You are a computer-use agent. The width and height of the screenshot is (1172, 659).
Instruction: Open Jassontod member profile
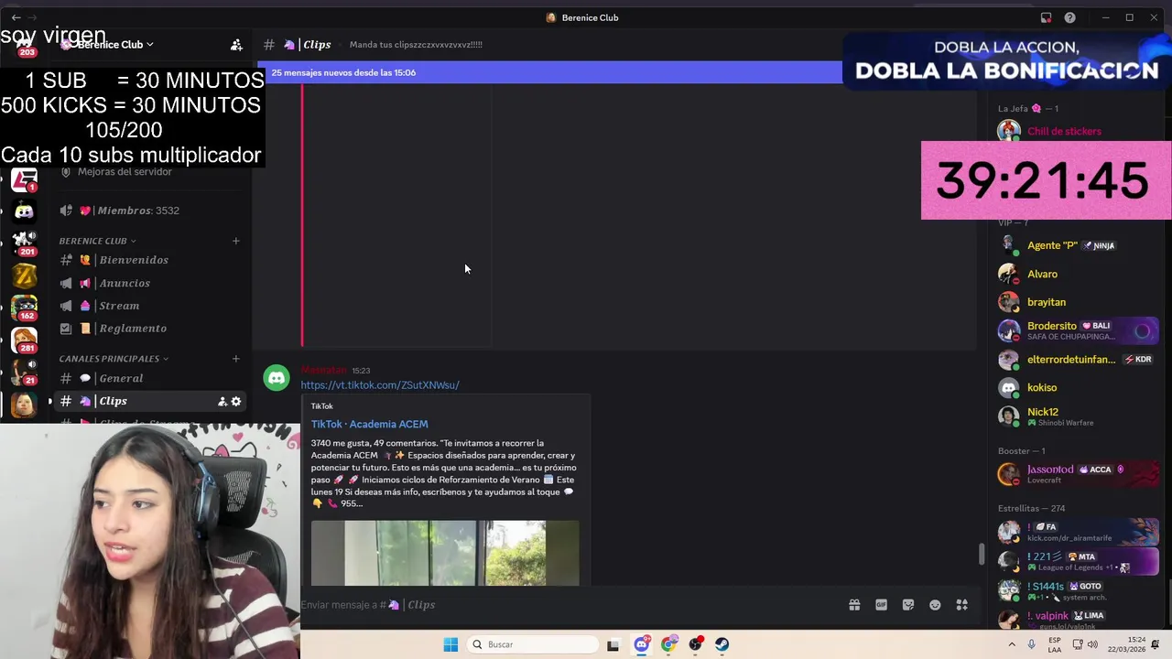click(1077, 473)
